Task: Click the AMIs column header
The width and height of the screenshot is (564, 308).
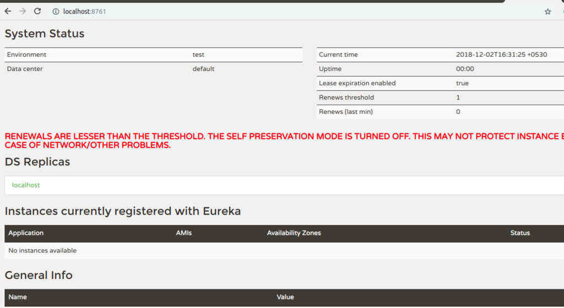Action: pos(183,233)
